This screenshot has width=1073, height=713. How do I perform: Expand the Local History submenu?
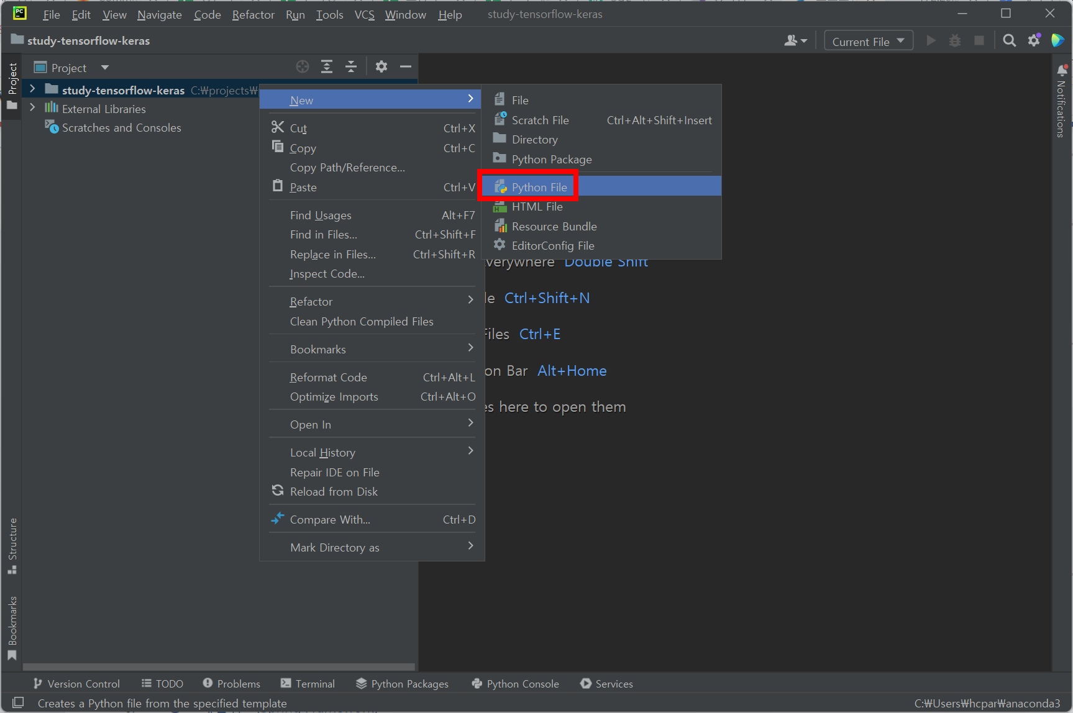[372, 452]
